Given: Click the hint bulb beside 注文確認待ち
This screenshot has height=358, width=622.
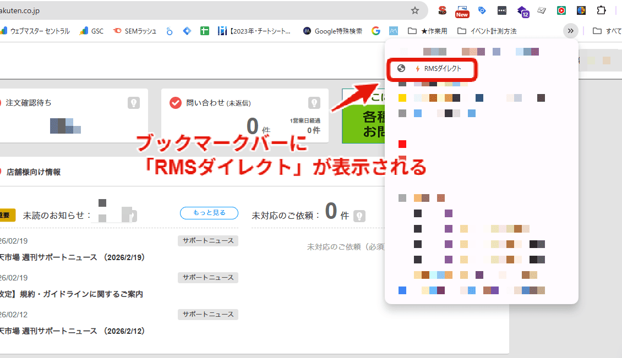Looking at the screenshot, I should pyautogui.click(x=133, y=103).
